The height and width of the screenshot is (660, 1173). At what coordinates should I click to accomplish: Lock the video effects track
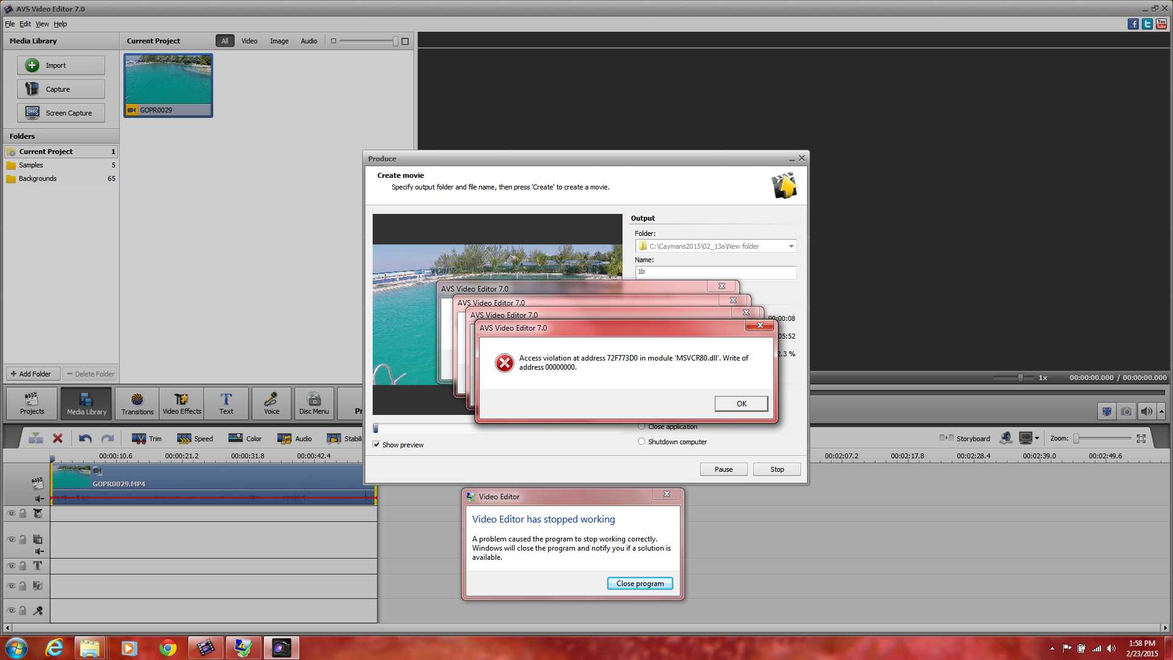click(x=23, y=513)
